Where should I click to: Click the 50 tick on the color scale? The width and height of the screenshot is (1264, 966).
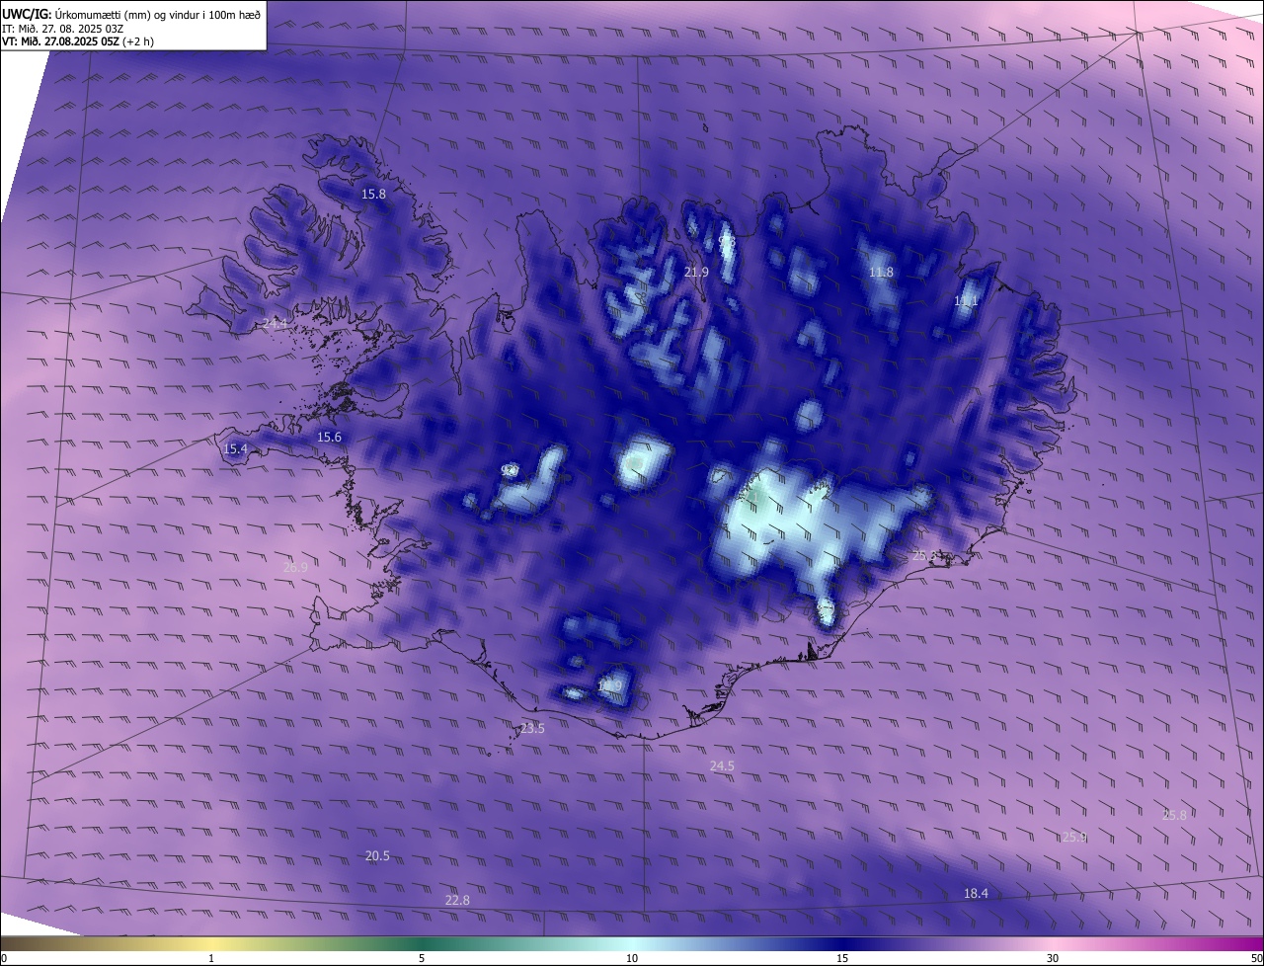pyautogui.click(x=1256, y=958)
